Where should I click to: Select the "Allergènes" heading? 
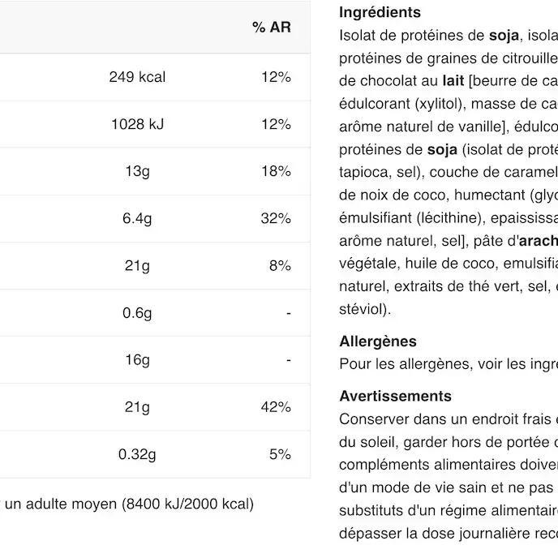378,341
